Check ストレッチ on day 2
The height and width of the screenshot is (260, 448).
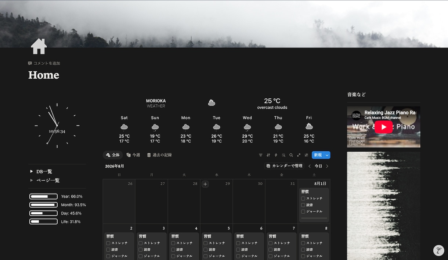pos(108,243)
